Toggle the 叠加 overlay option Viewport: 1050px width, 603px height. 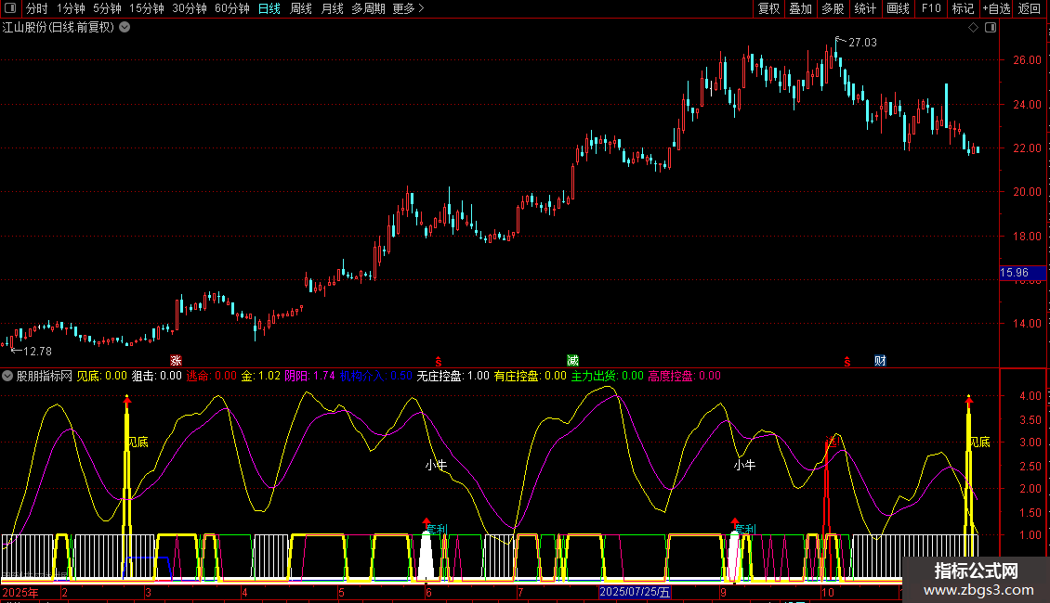coord(800,9)
